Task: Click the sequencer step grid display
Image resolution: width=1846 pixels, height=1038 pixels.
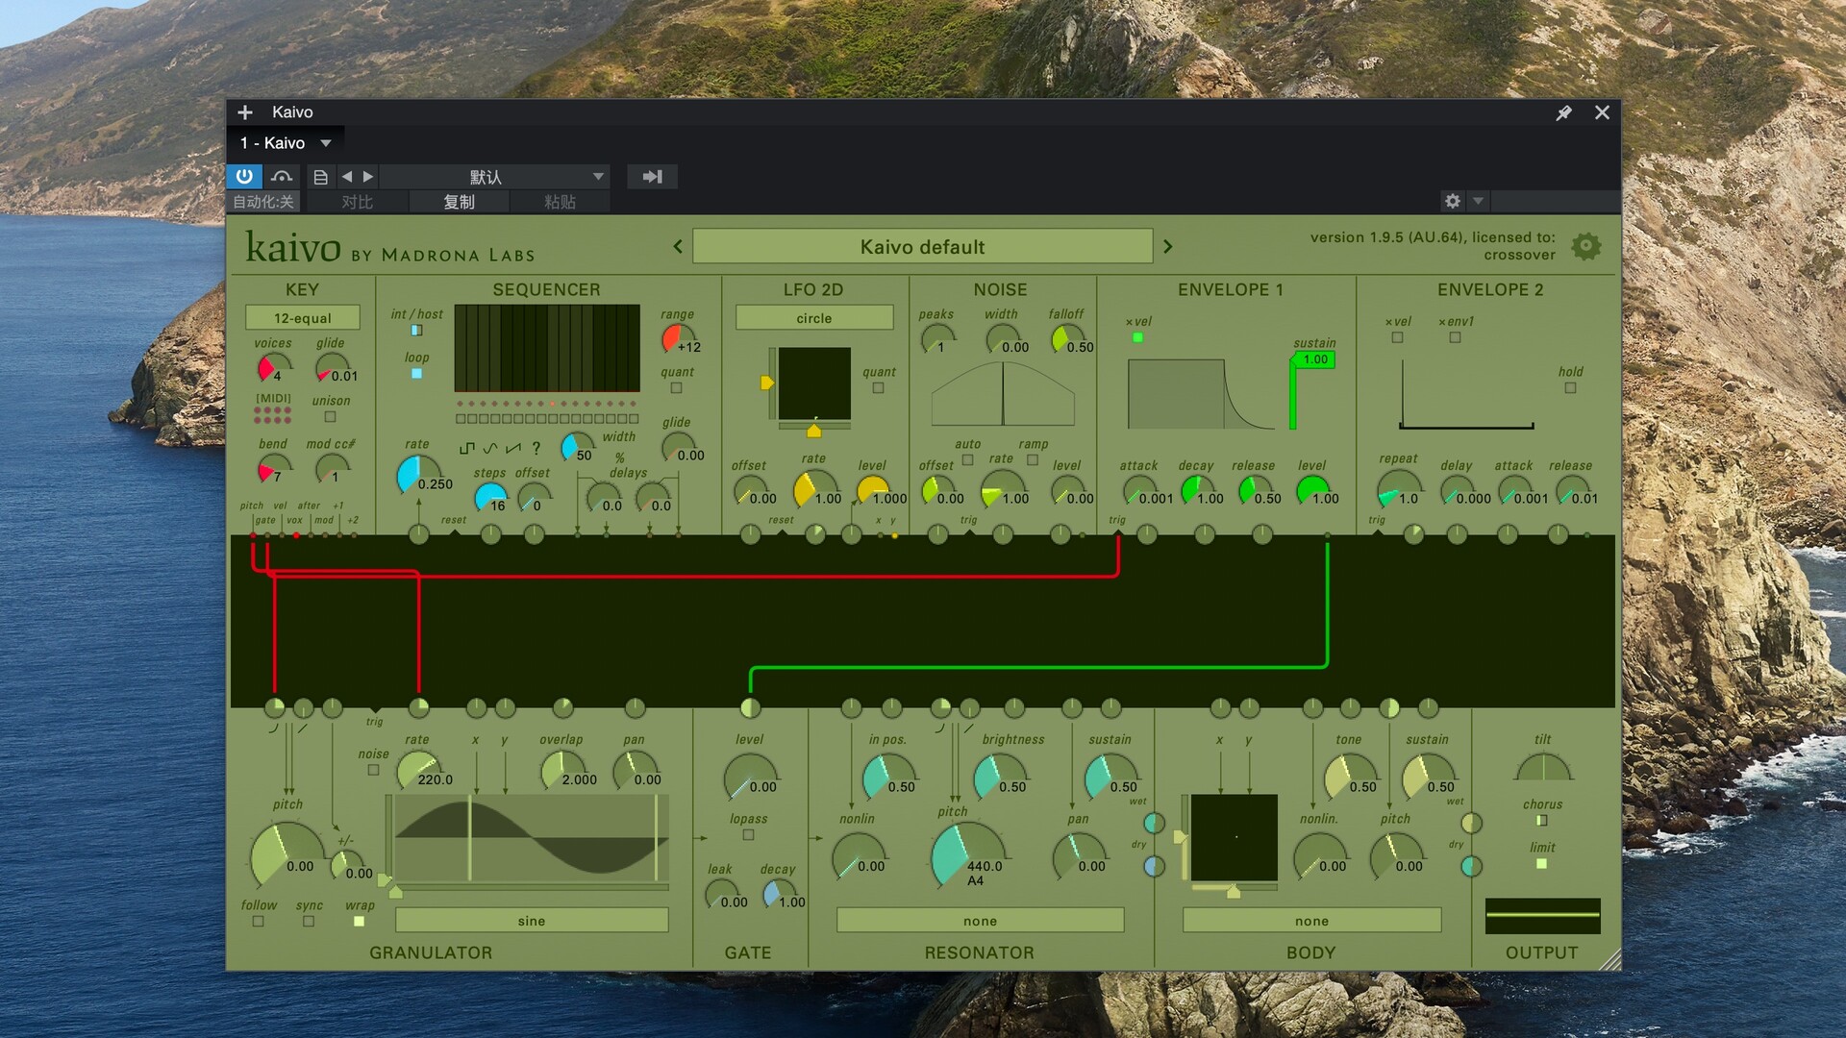Action: (x=547, y=348)
